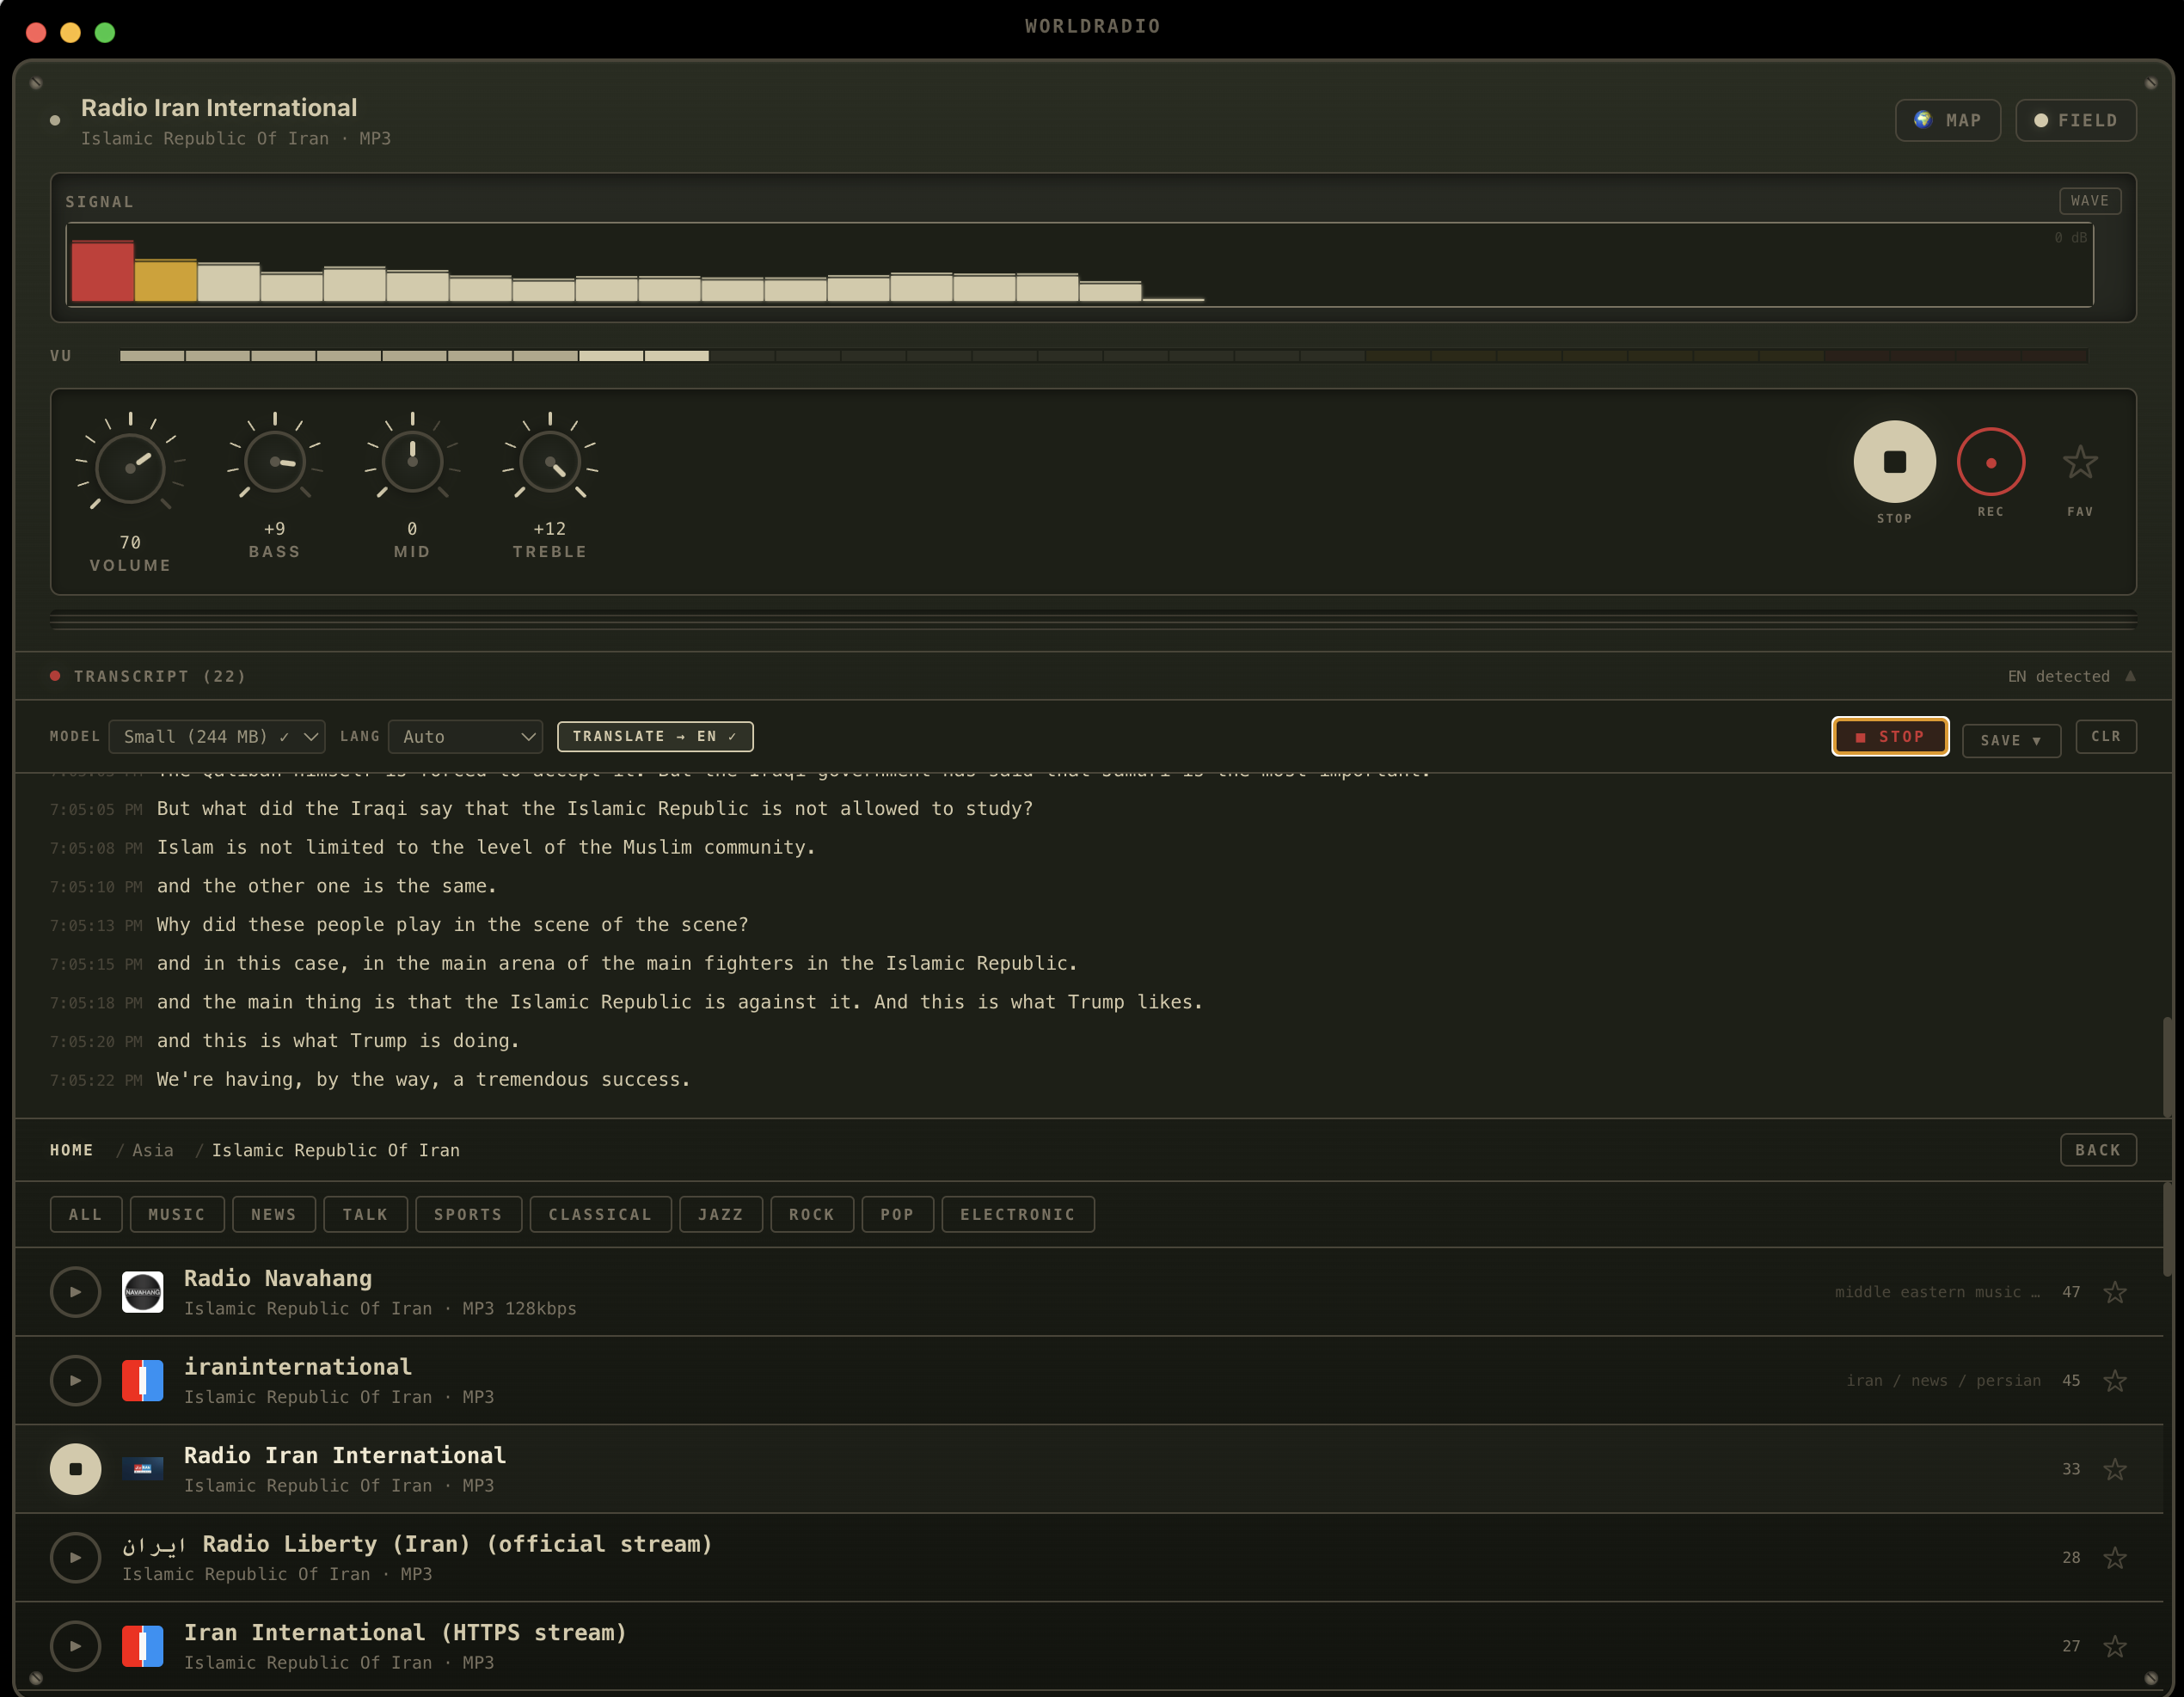Navigate back using the BACK button
This screenshot has height=1697, width=2184.
pos(2098,1150)
